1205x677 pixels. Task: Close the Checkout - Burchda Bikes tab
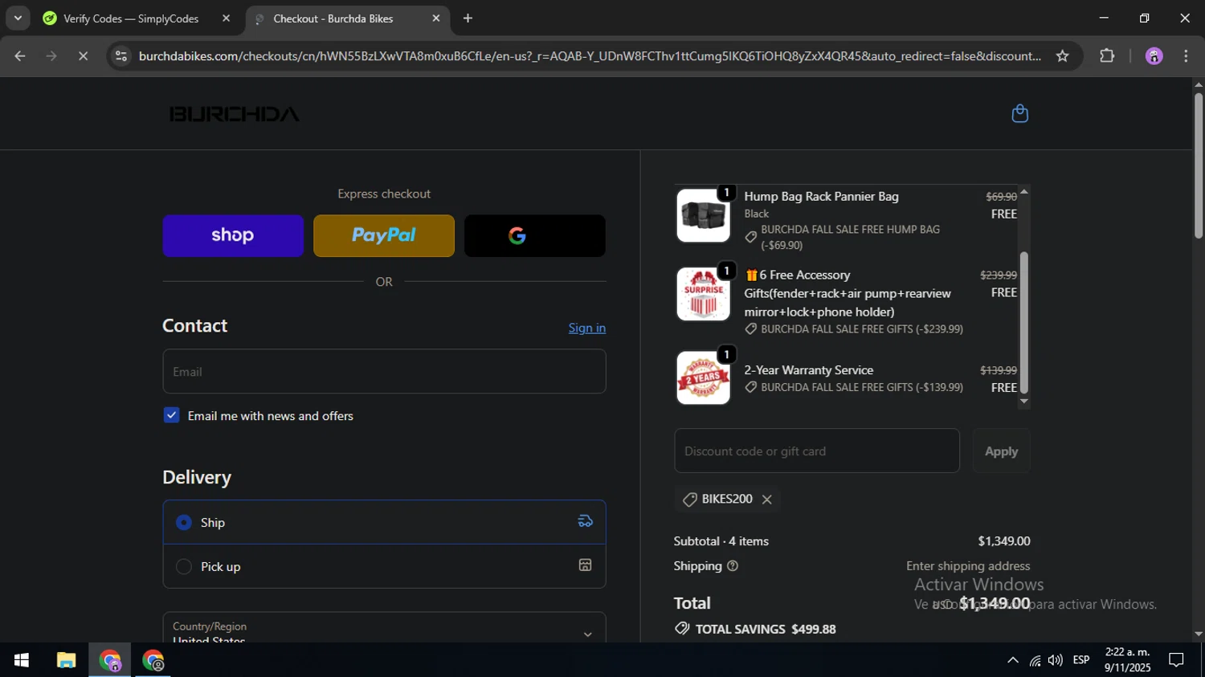(436, 18)
